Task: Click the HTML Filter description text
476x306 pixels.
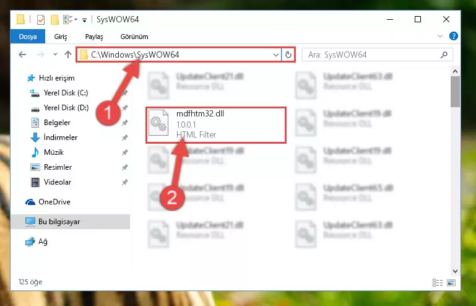Action: (196, 134)
